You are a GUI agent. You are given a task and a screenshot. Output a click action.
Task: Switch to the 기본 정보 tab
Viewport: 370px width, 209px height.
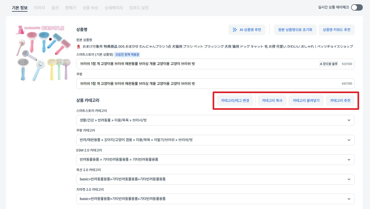tap(20, 8)
